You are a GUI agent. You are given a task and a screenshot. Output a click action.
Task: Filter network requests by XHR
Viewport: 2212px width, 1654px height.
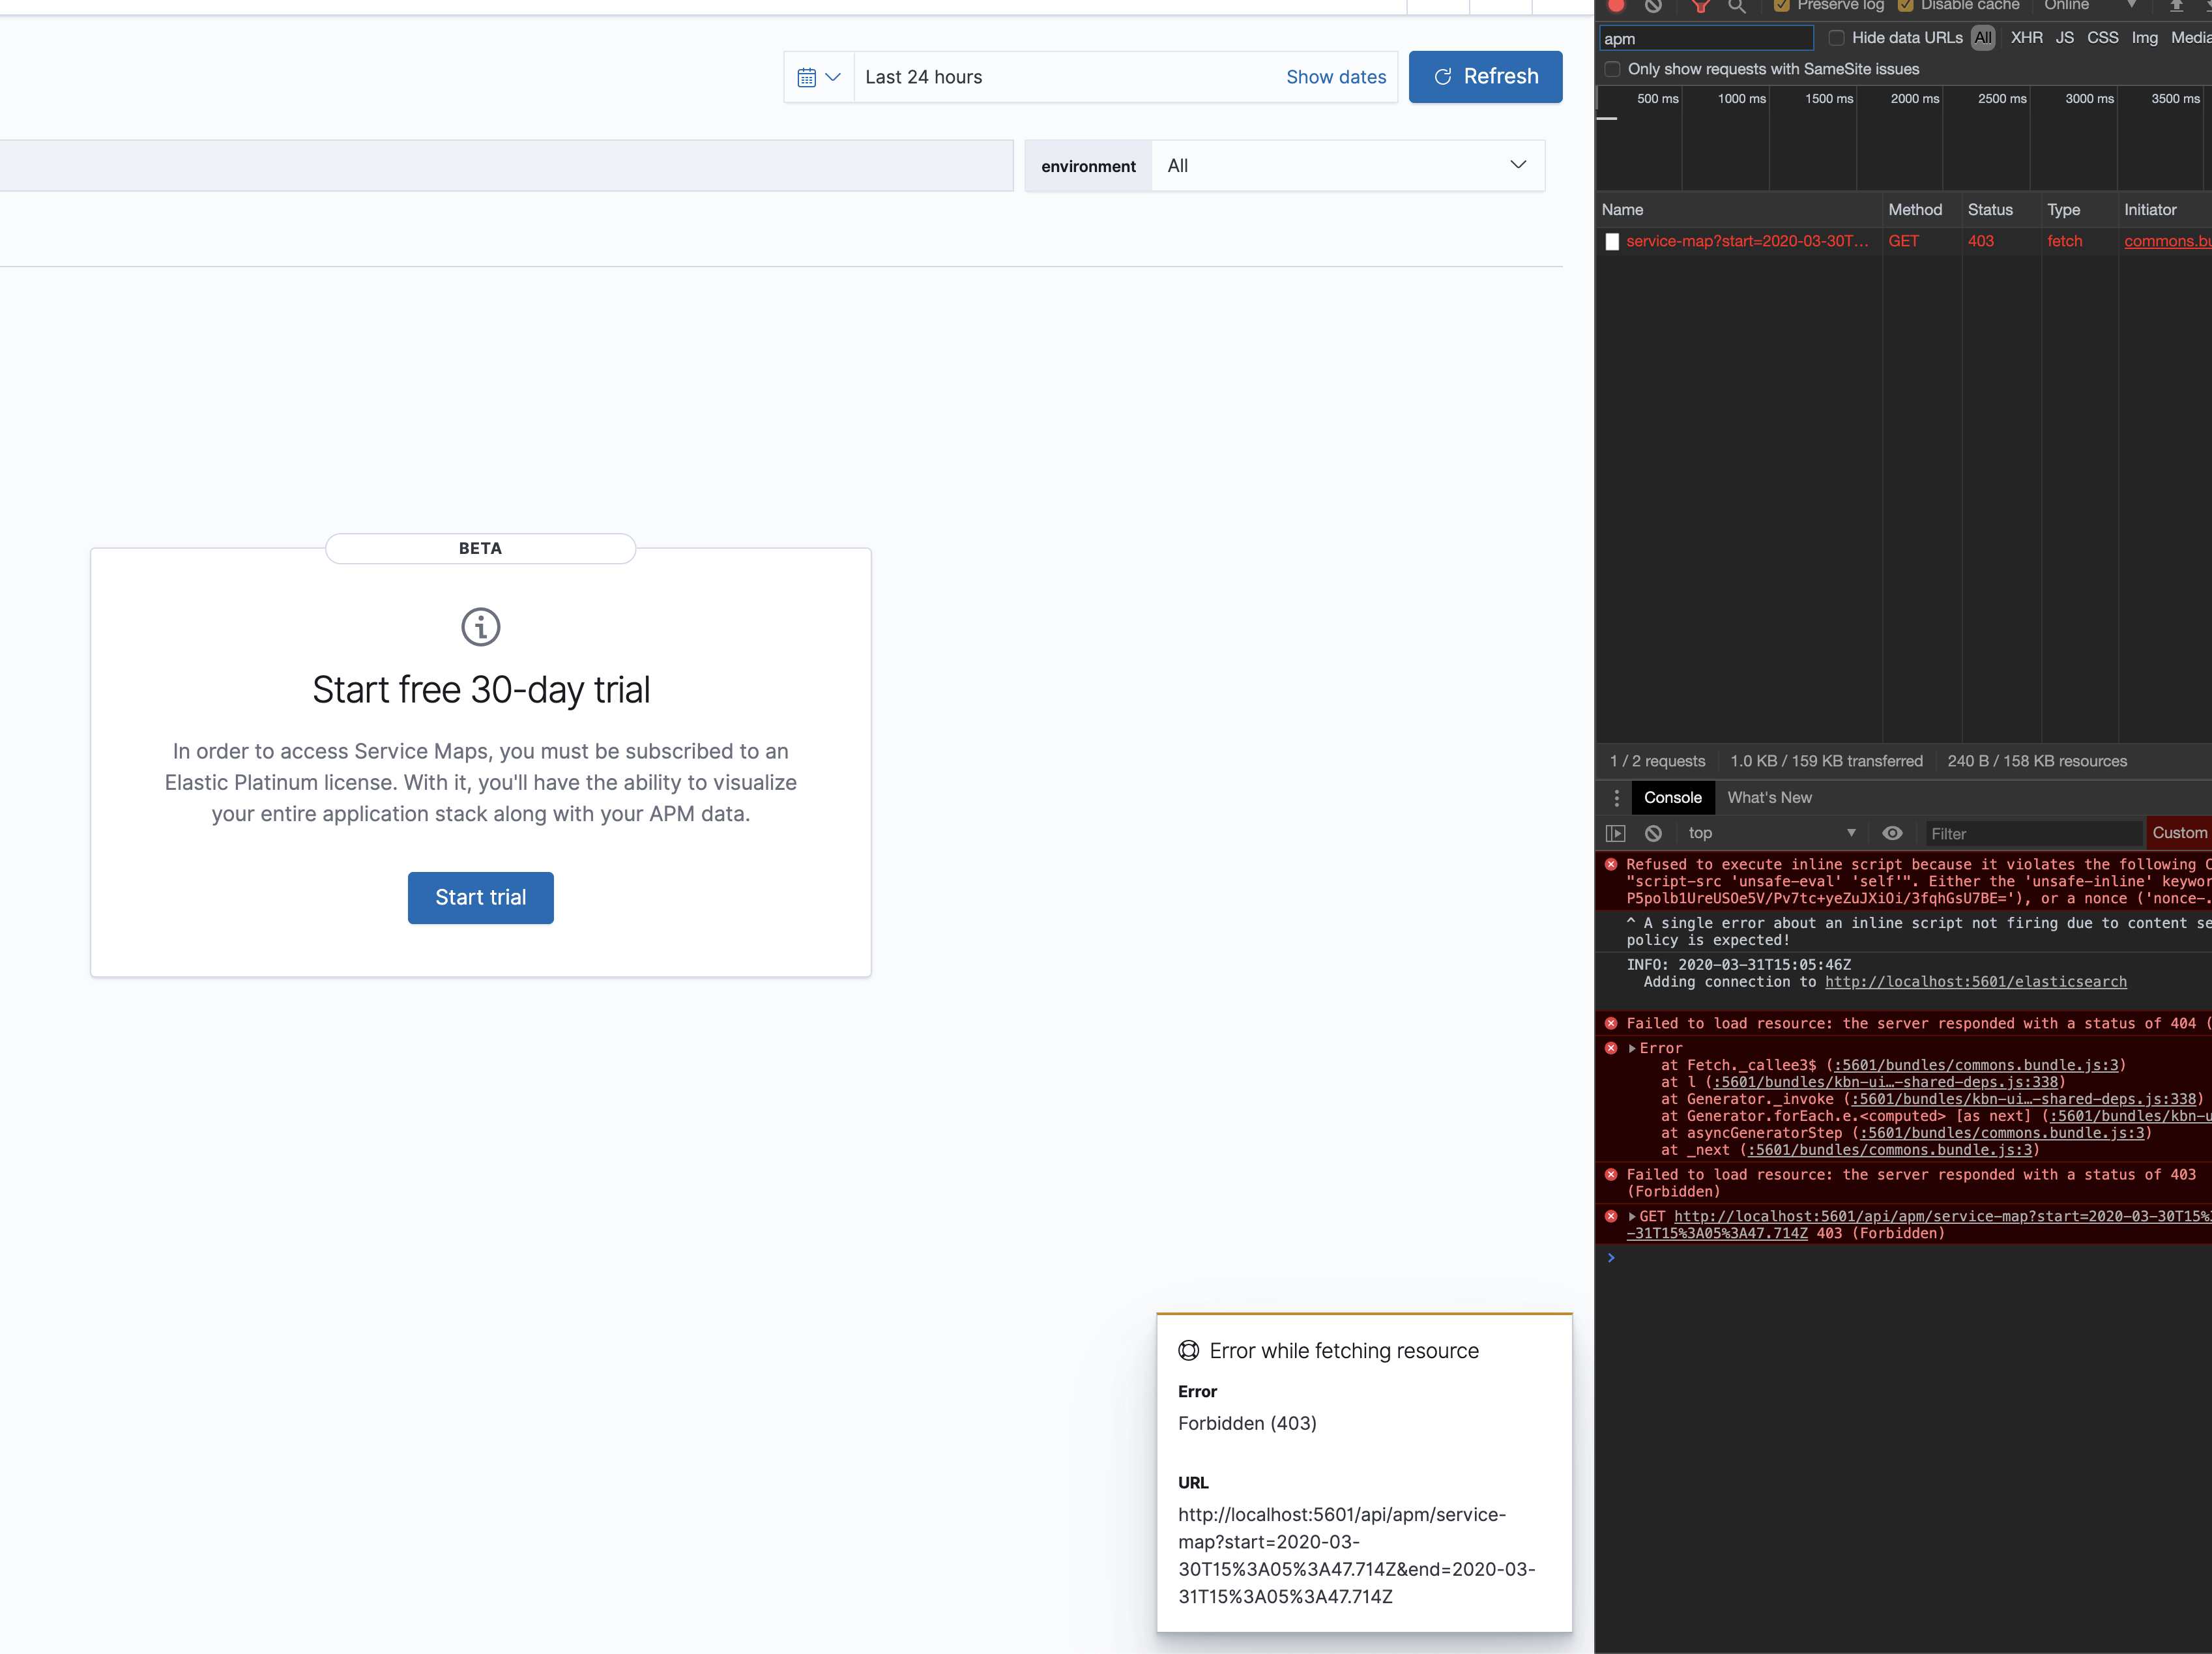click(2027, 38)
